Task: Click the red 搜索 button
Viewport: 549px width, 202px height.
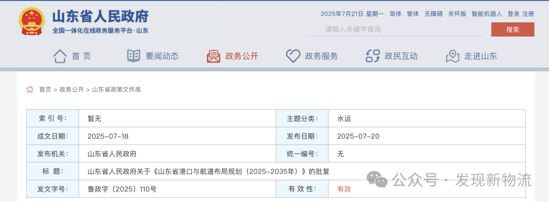Action: coord(512,29)
